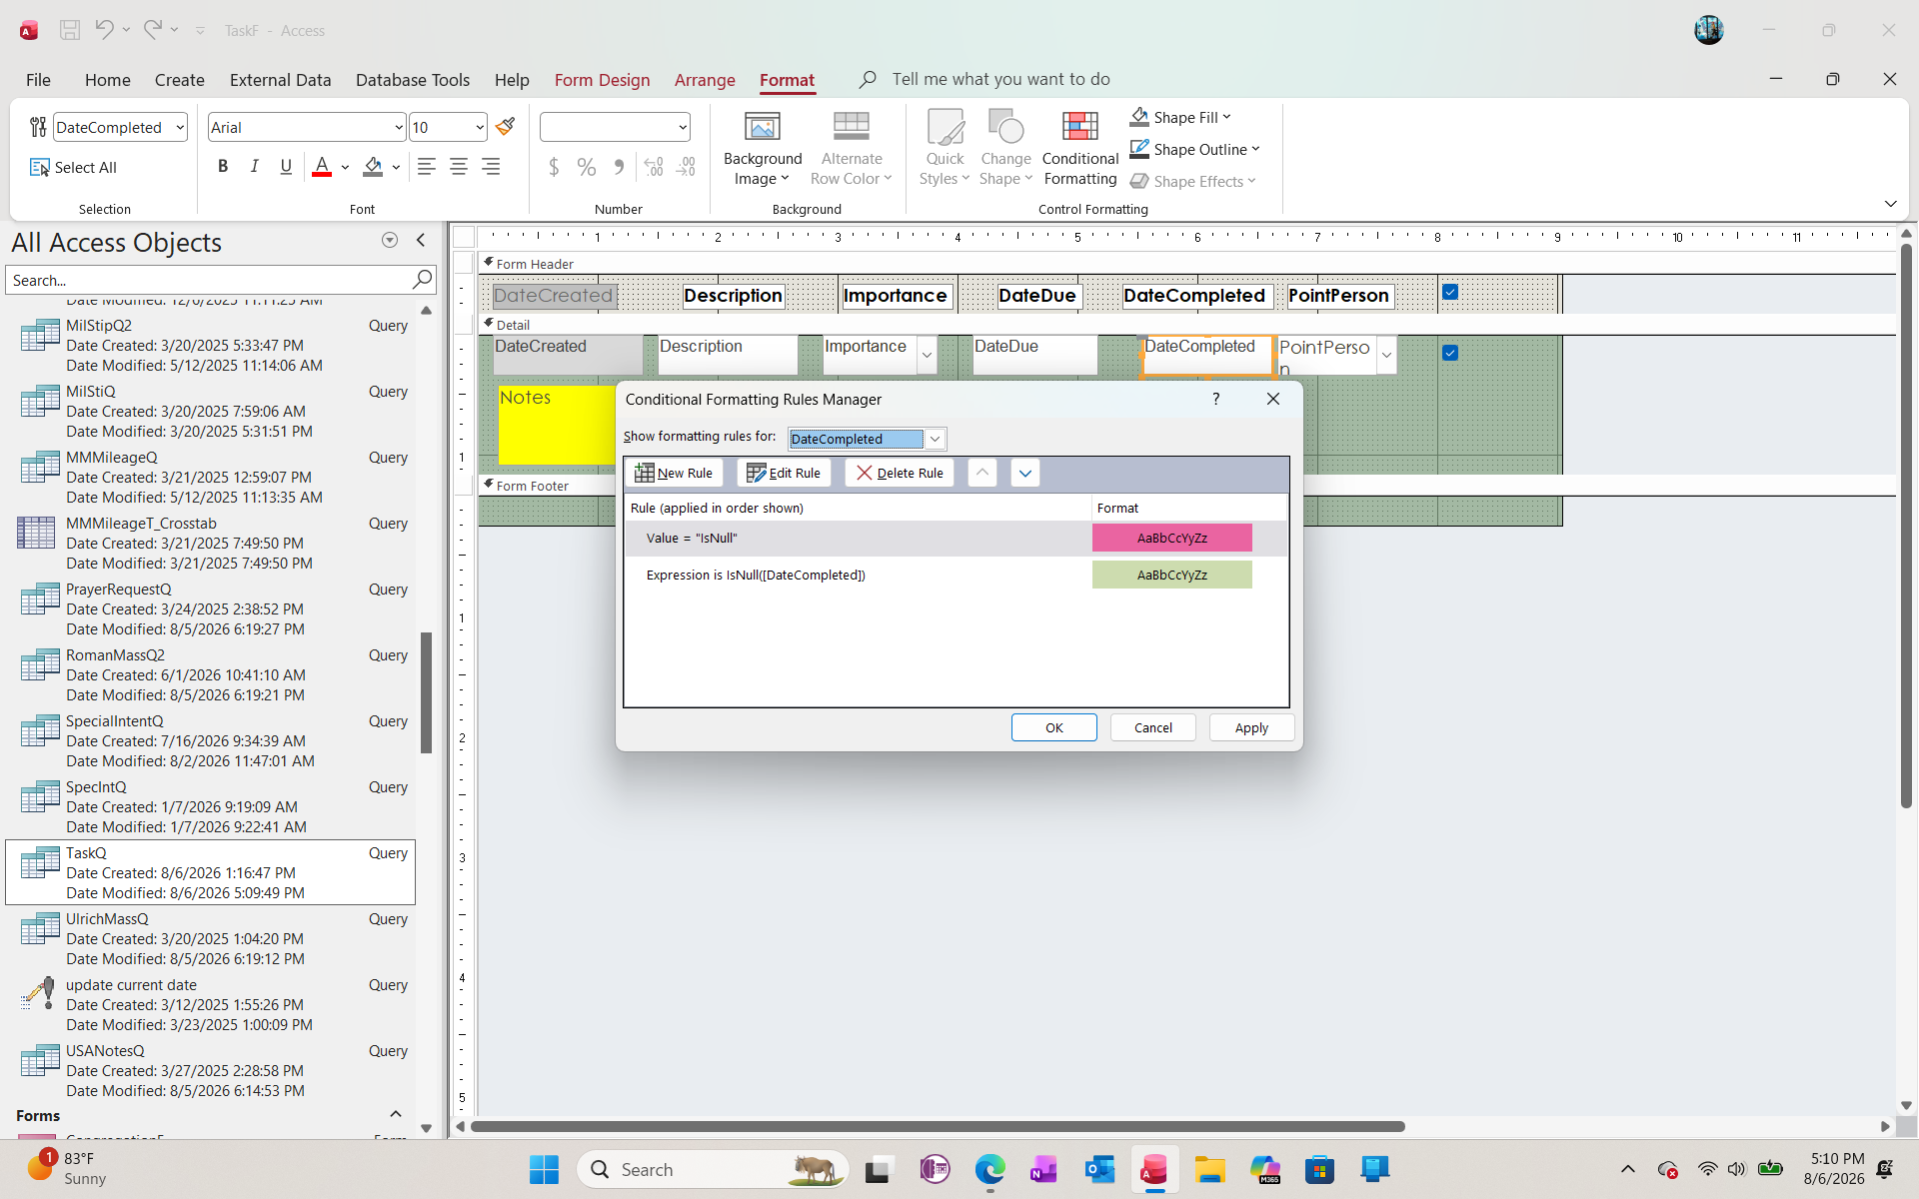1919x1199 pixels.
Task: Toggle the checkbox in Form Header
Action: (1450, 293)
